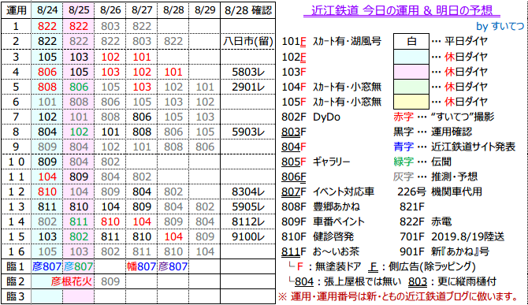Viewport: 528px width, 305px height.
Task: Open the 近江鉄道 今日の運用 & 明日の予想 title link
Action: [x=401, y=11]
